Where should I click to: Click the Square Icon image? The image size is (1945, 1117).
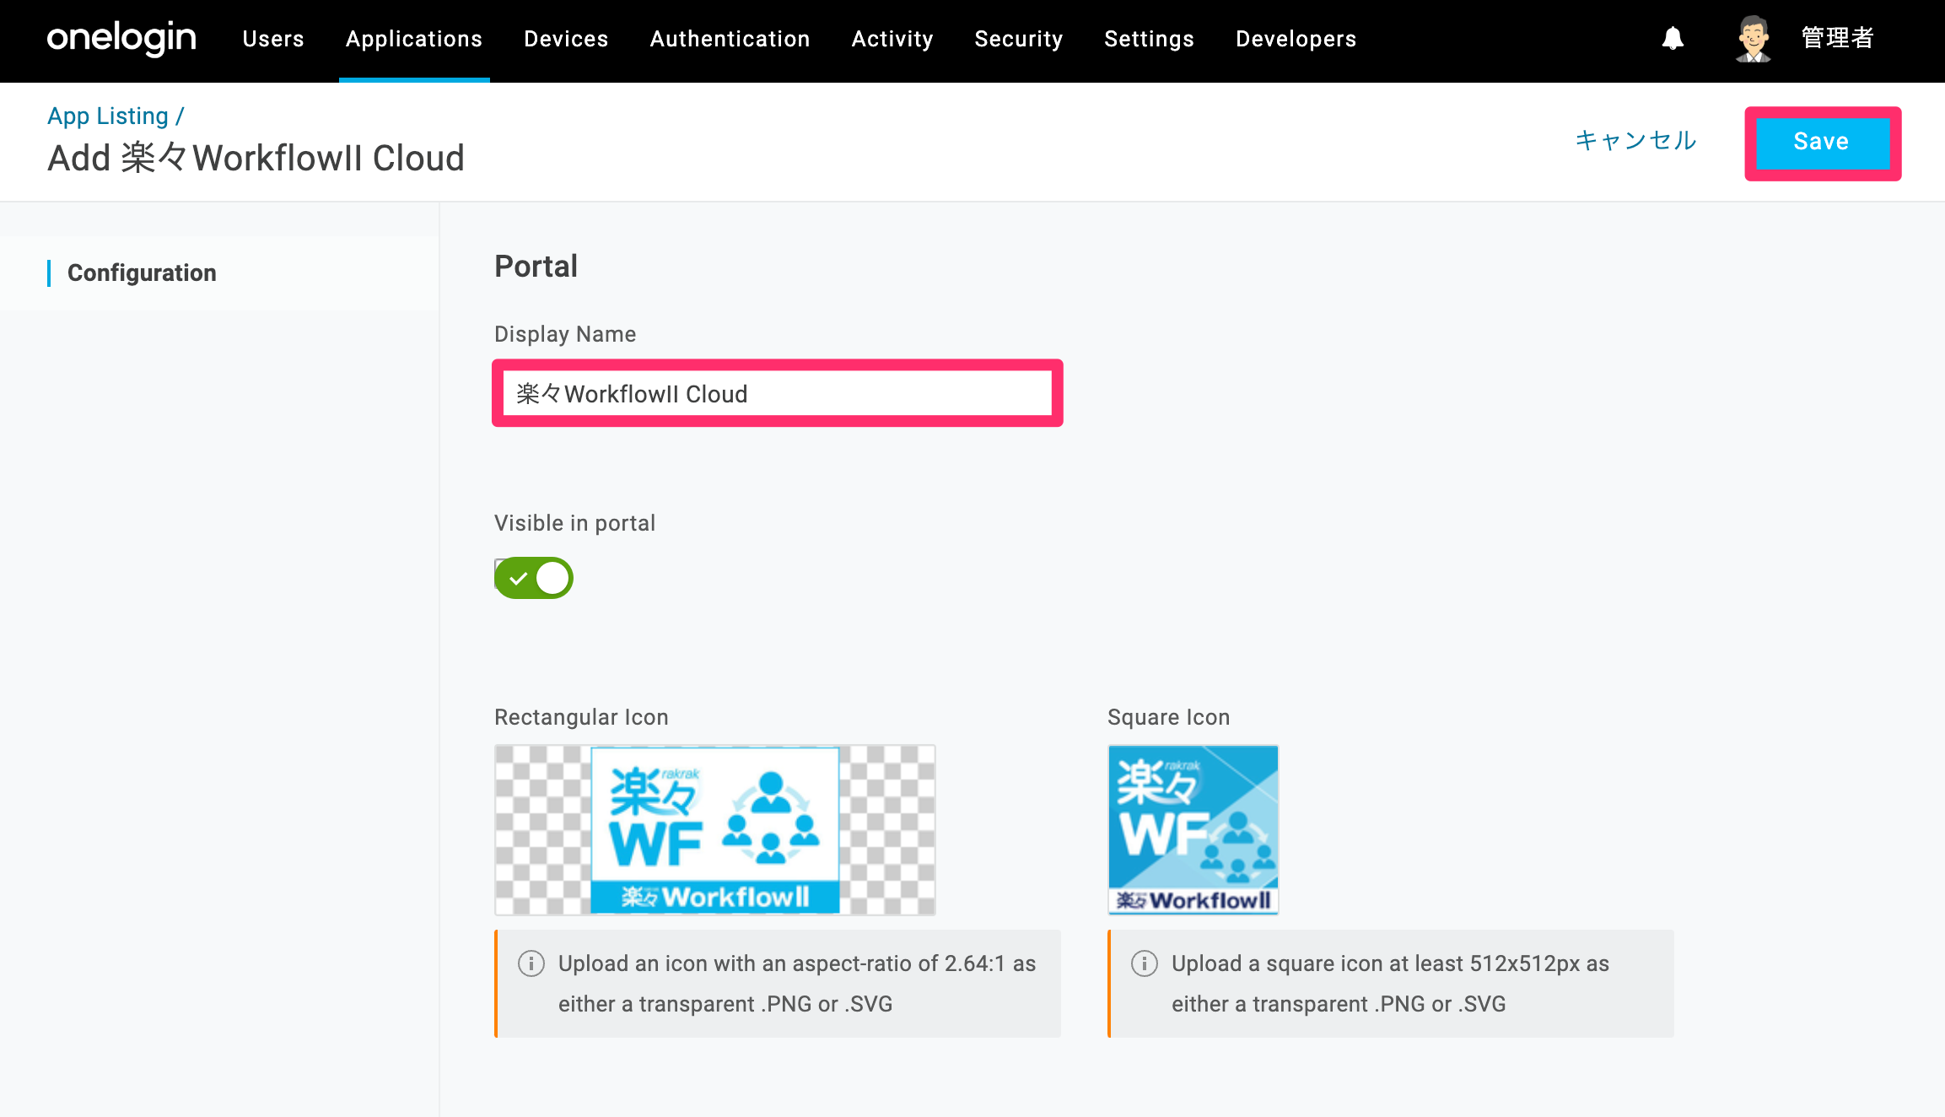[1193, 830]
